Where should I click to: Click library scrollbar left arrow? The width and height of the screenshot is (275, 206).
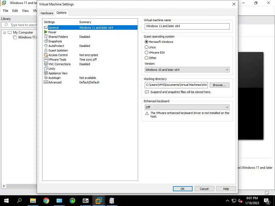coord(4,186)
